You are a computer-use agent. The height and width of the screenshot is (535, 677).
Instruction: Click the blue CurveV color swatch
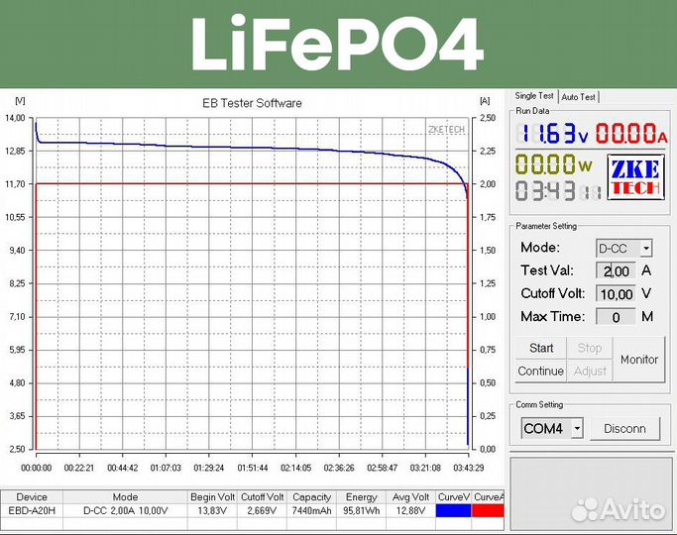pyautogui.click(x=455, y=510)
